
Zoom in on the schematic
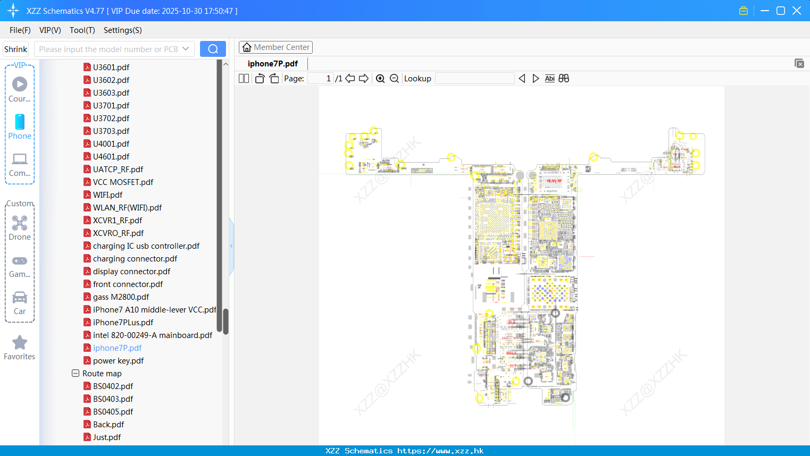point(380,78)
